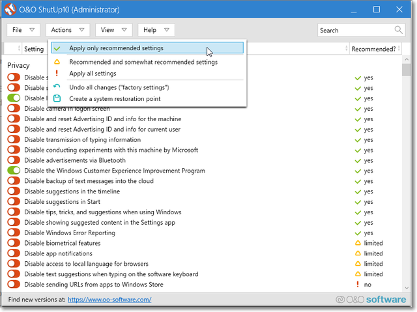Sort by the Recommended? column header
Viewport: 417px width, 312px height.
(x=373, y=49)
